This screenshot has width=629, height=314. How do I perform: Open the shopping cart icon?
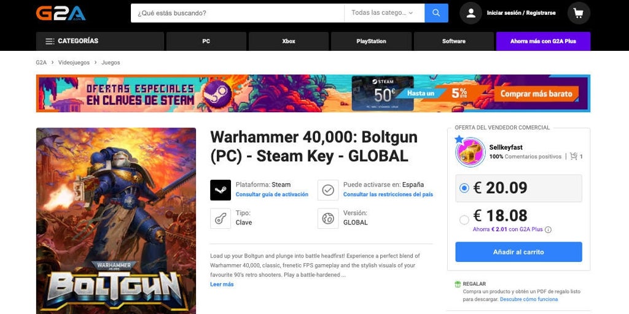point(579,13)
